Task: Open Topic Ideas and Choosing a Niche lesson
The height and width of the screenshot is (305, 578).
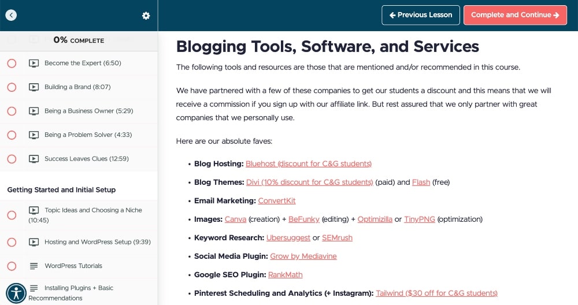Action: coord(85,215)
